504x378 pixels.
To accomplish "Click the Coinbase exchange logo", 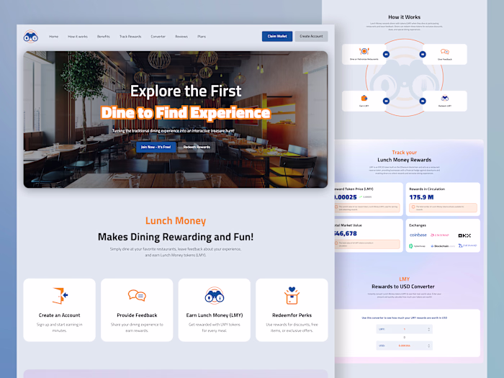I will (x=418, y=235).
